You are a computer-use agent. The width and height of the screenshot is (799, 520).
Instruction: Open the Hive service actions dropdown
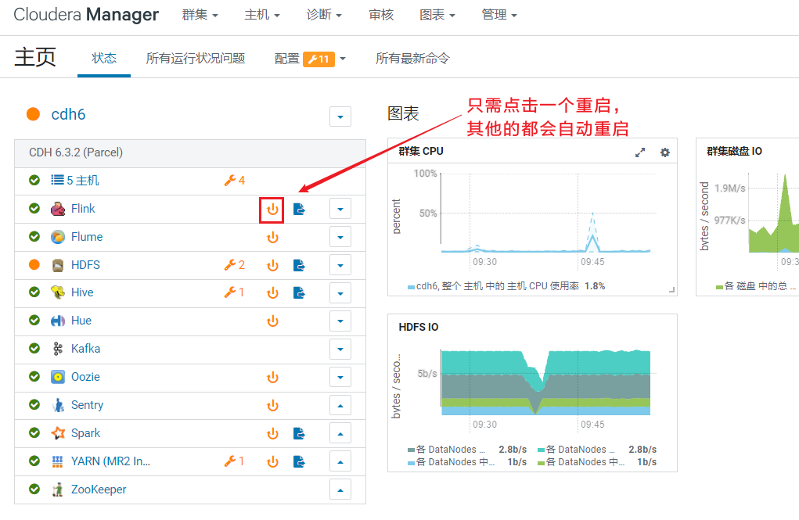340,293
